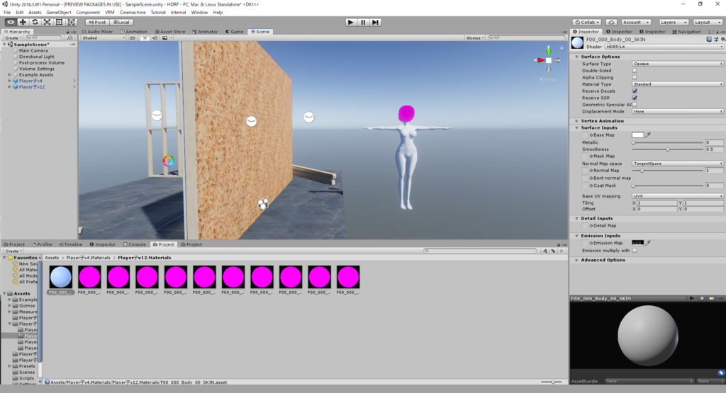726x393 pixels.
Task: Click the project search by type icon
Action: tap(545, 251)
